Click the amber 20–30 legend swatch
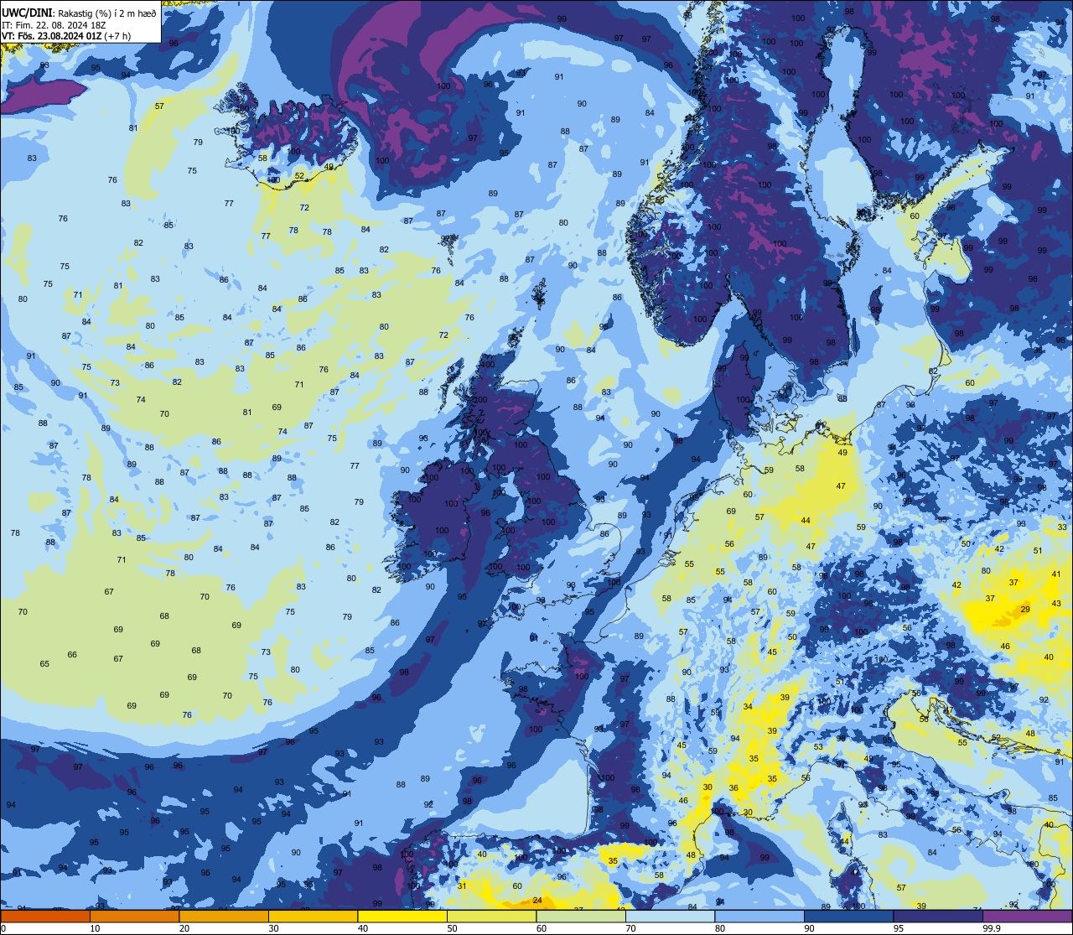1073x935 pixels. click(224, 916)
